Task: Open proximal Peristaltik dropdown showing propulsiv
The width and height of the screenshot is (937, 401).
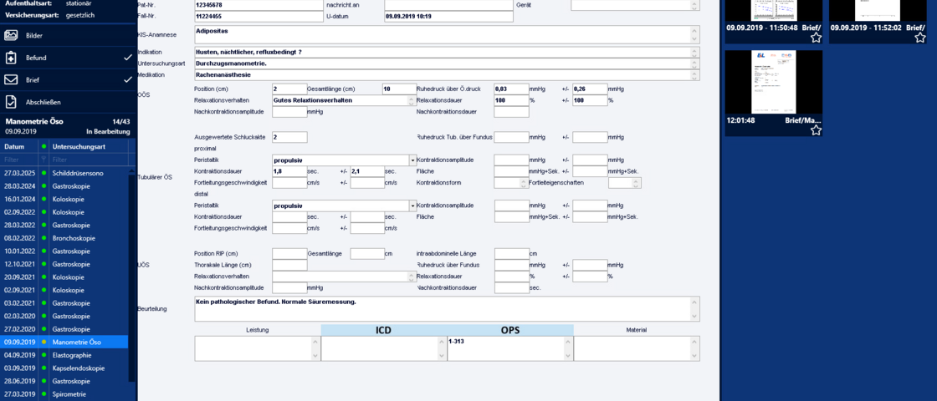Action: (x=413, y=160)
